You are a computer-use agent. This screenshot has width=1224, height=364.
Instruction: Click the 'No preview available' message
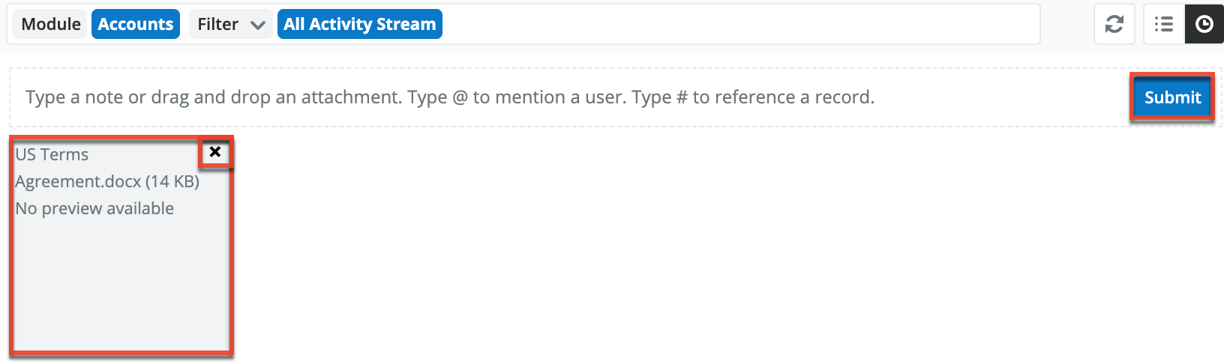click(94, 208)
